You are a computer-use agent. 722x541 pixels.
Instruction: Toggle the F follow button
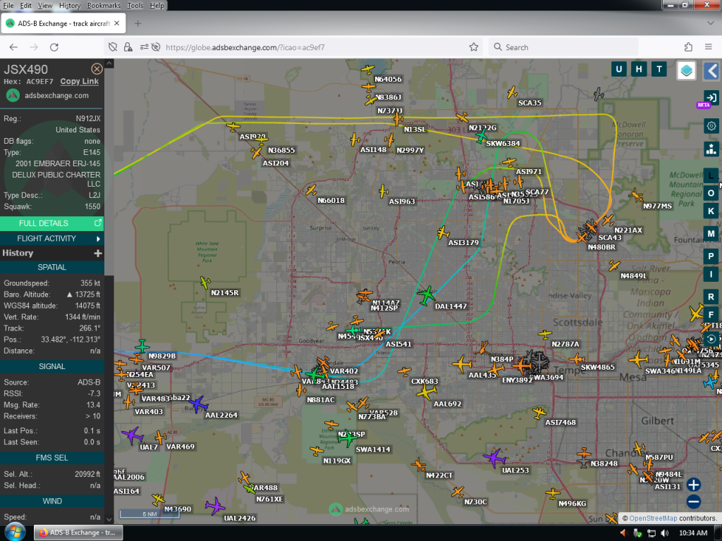tap(711, 315)
